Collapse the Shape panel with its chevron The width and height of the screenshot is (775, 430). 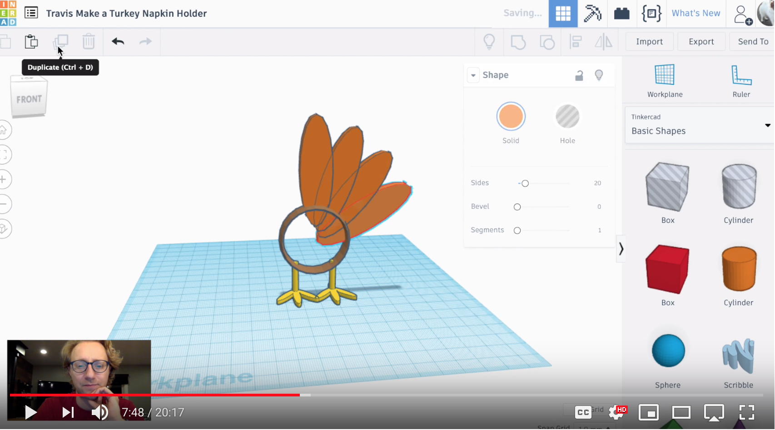473,75
